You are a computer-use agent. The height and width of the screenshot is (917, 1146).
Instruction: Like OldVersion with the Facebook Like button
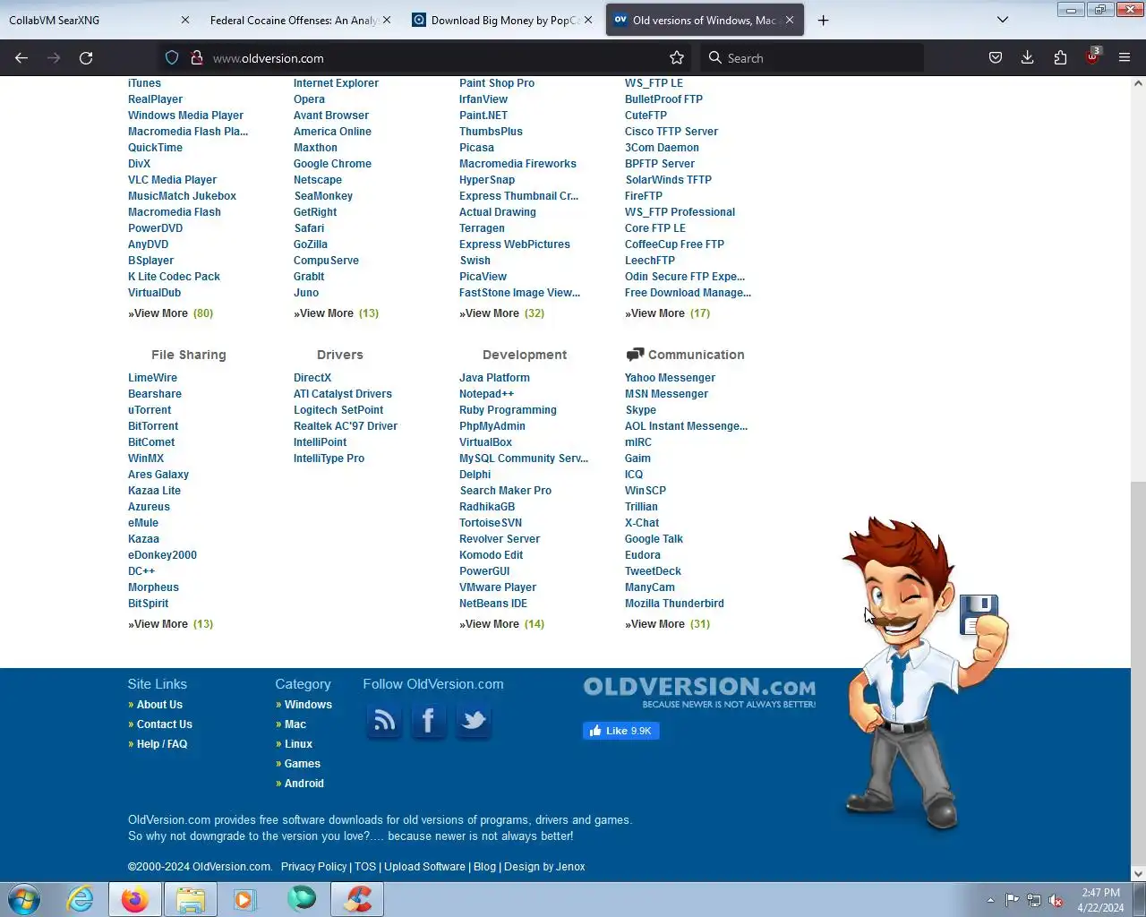point(620,731)
